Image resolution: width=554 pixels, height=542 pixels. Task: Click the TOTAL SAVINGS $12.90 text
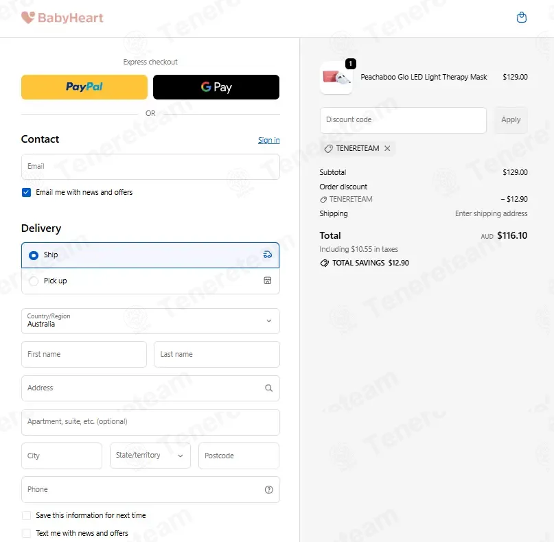(x=370, y=263)
